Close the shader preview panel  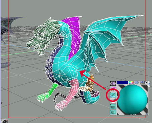click(146, 83)
